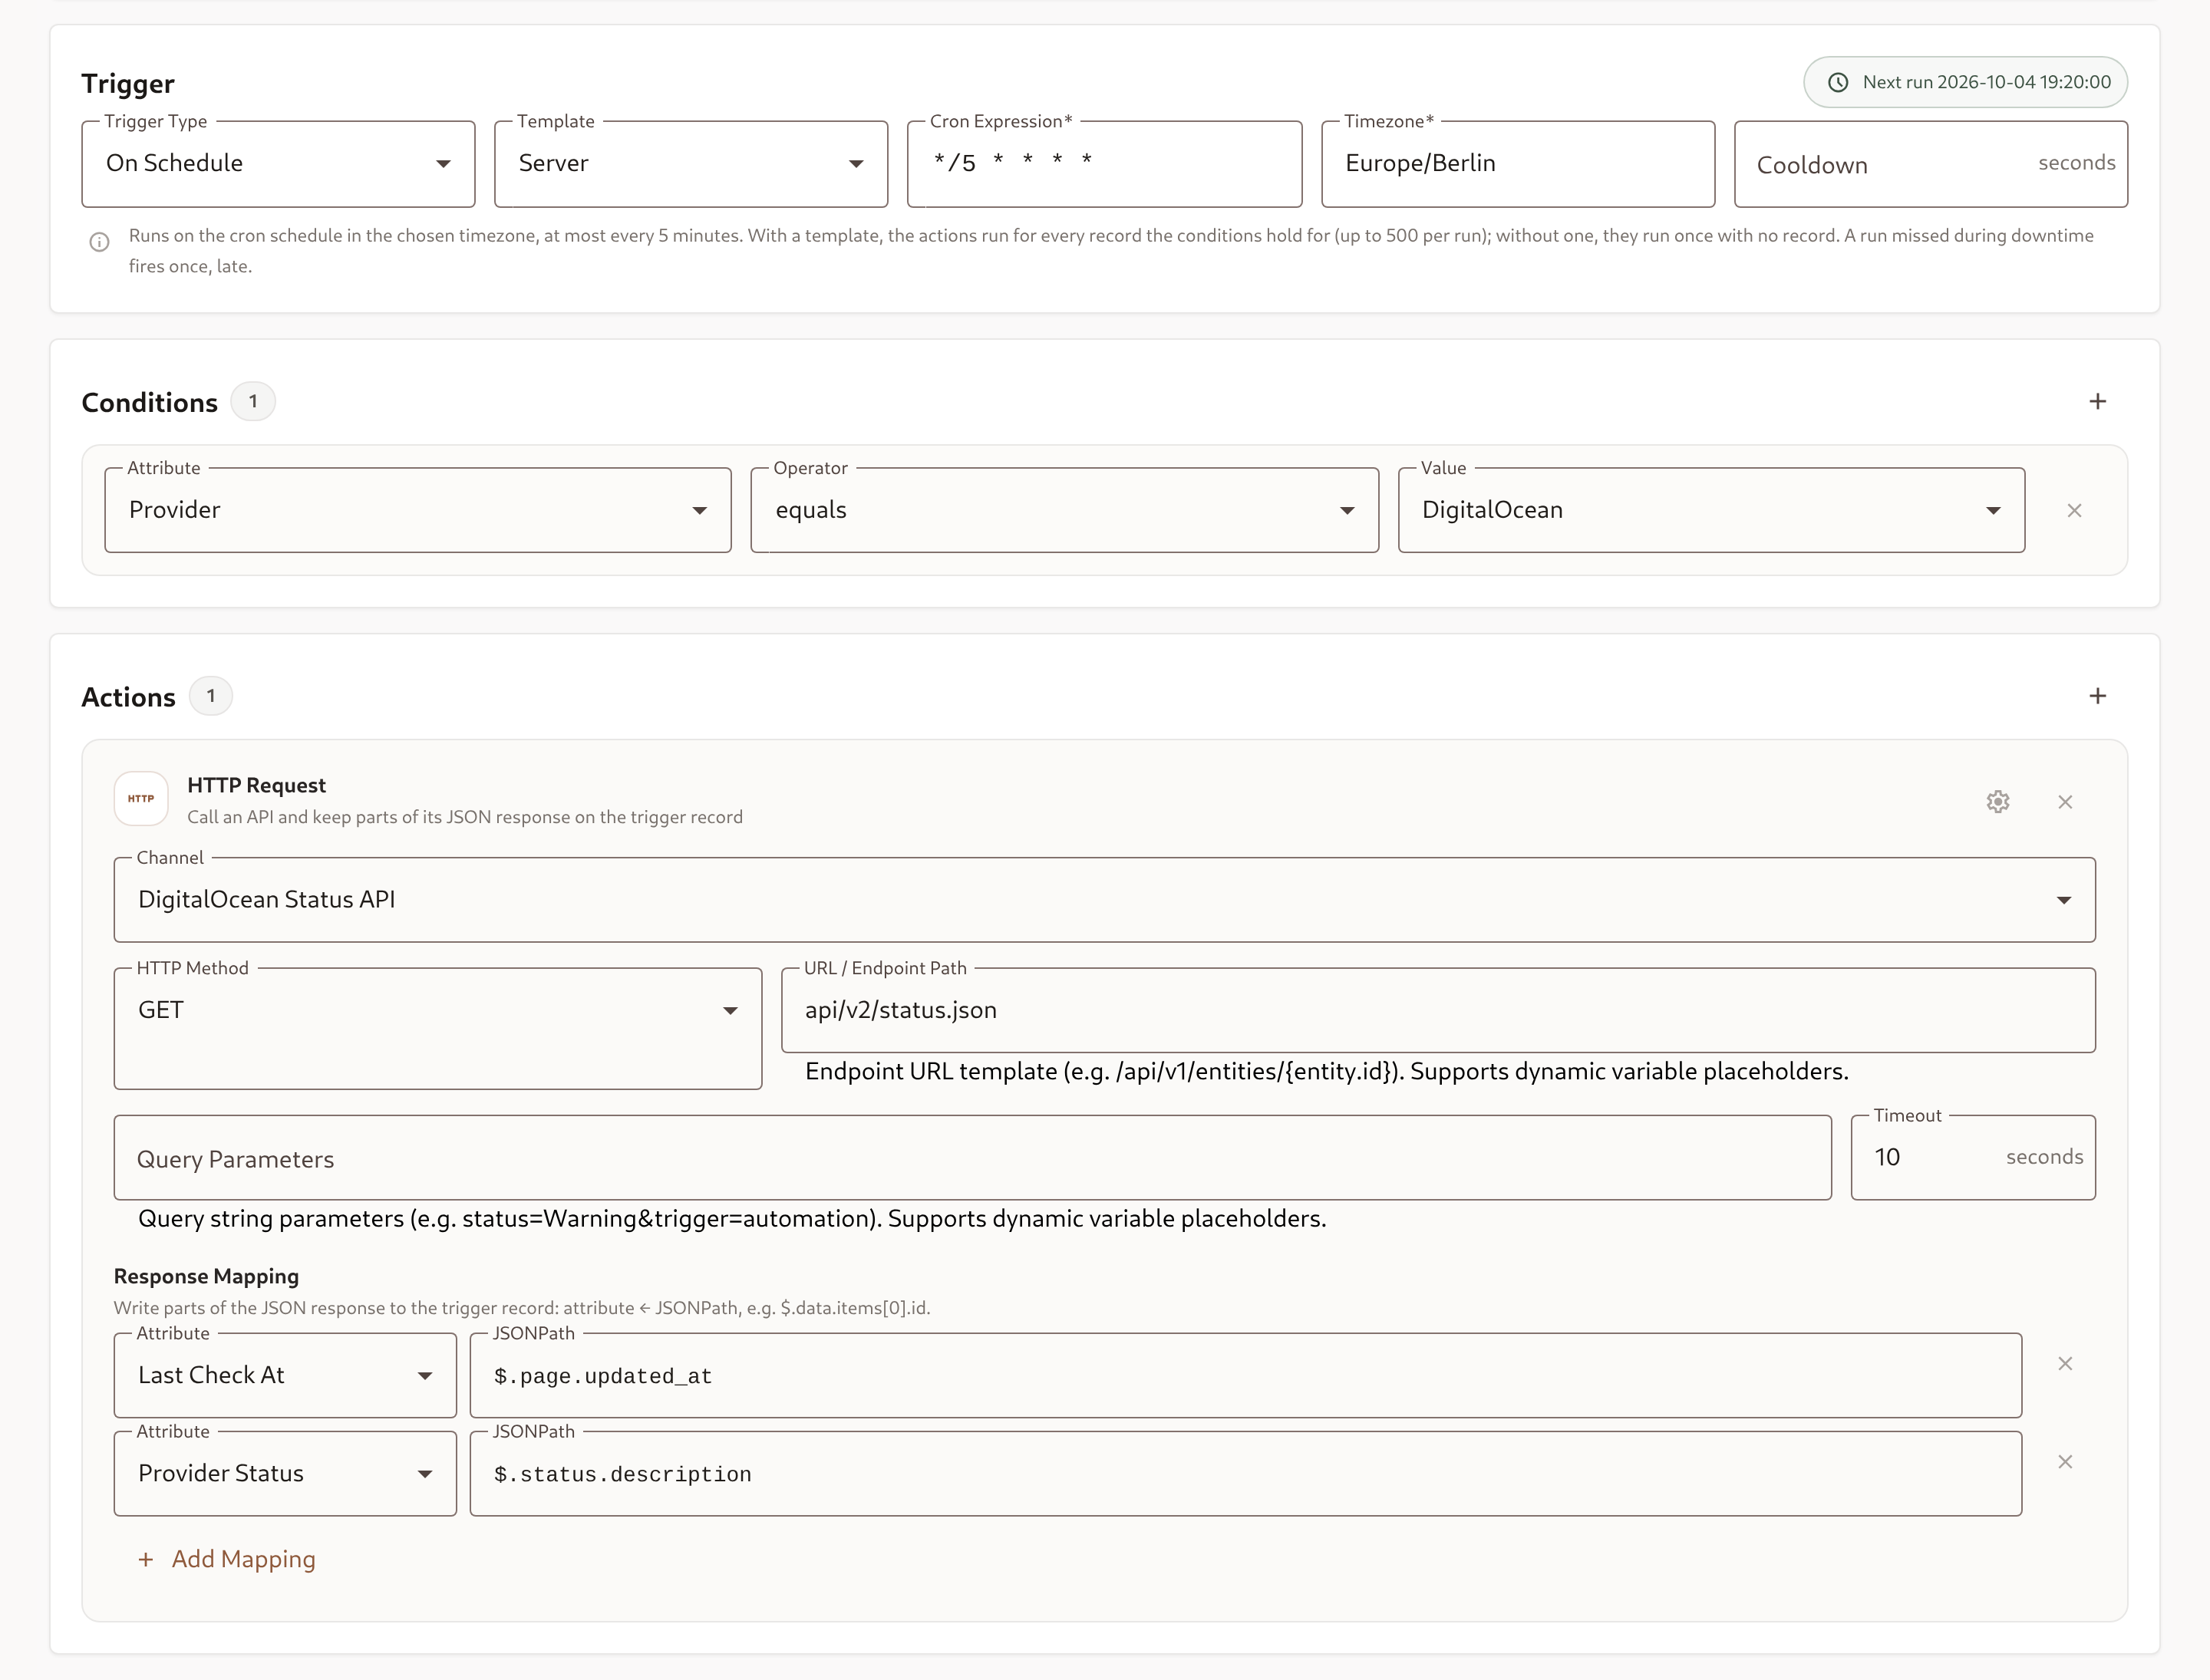This screenshot has width=2210, height=1680.
Task: Click the HTTP Request action title
Action: click(256, 785)
